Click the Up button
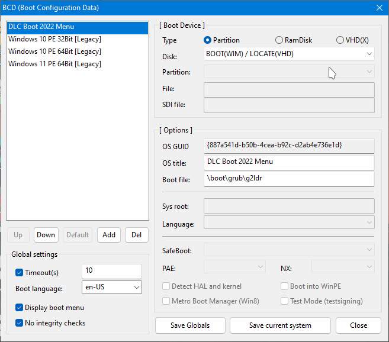 point(18,235)
